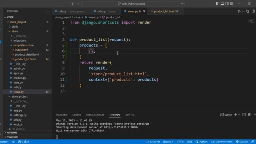Split the editor right

[253, 11]
